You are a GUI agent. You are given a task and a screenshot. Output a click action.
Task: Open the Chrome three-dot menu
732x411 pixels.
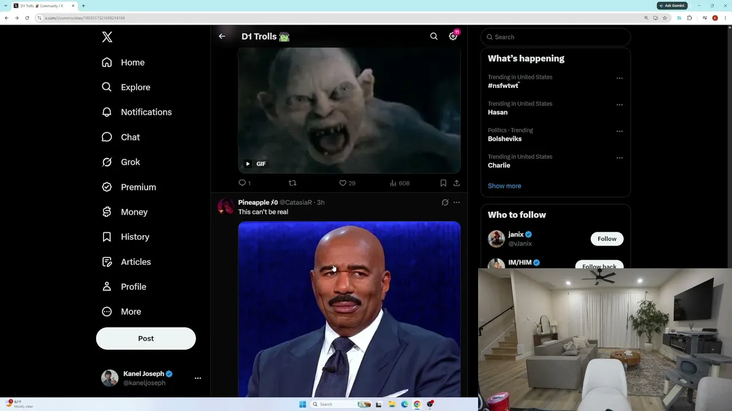(725, 18)
